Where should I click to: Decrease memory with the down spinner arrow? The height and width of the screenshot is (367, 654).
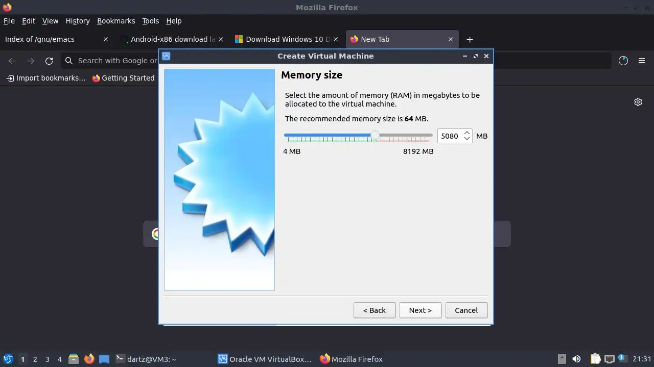tap(467, 139)
